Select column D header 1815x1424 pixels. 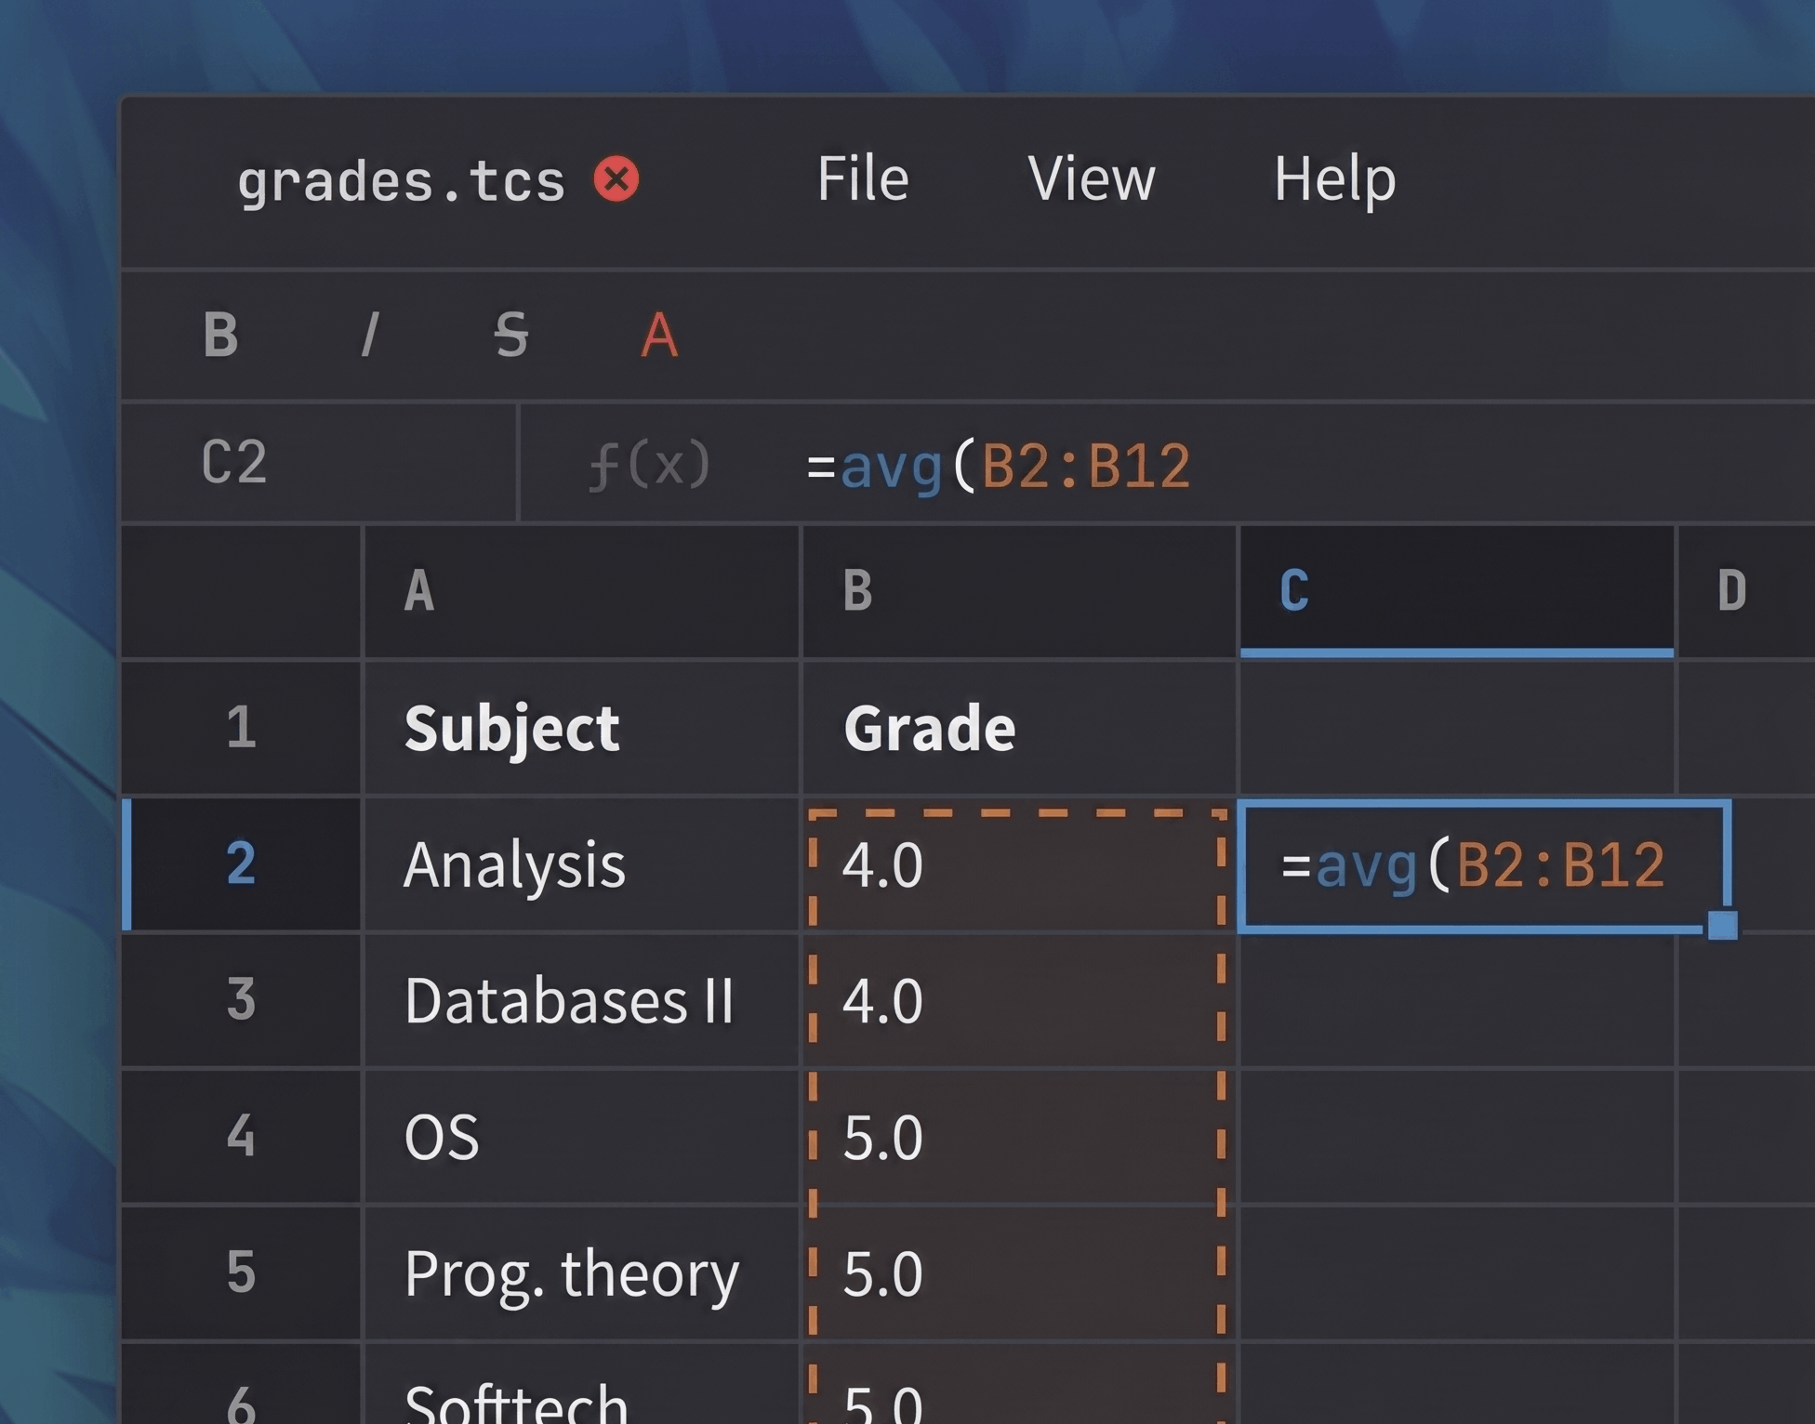point(1746,591)
